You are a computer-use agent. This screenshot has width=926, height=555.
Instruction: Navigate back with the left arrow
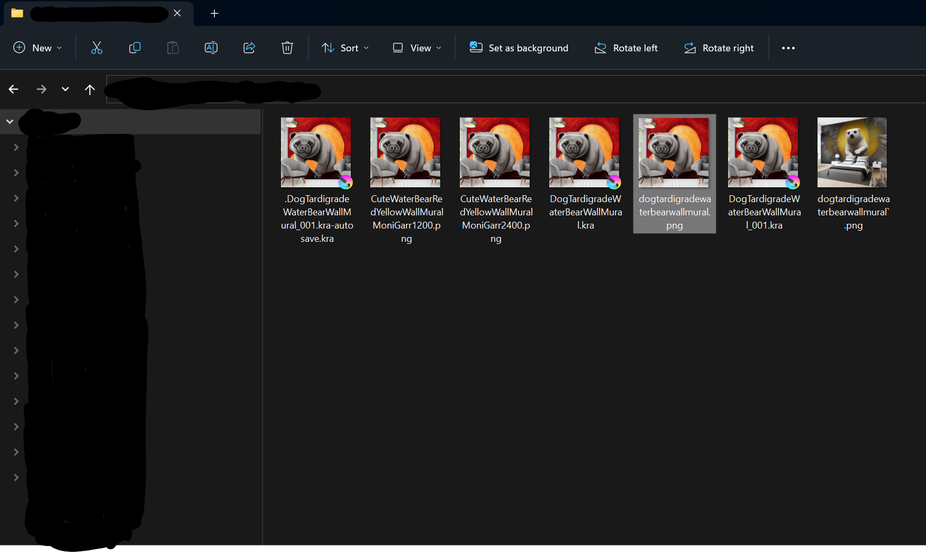tap(14, 89)
